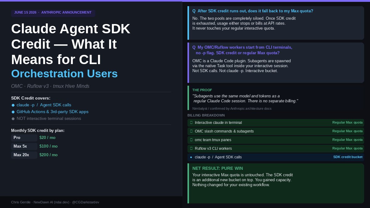Click the omc team tmux panes row label
Viewport: 370px width, 208px height.
[213, 140]
